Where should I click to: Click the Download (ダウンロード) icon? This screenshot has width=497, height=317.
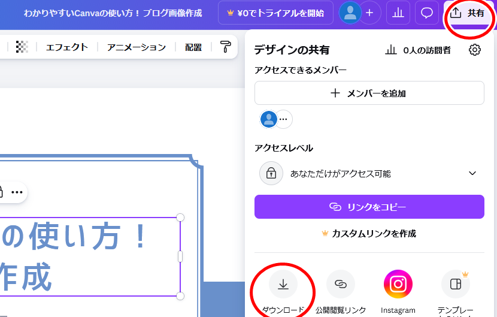283,284
